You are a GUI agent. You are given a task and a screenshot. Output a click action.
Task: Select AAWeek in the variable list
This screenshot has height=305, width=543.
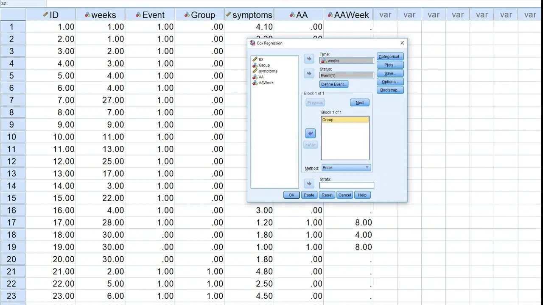click(263, 83)
